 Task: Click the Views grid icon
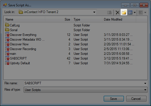click(130, 13)
